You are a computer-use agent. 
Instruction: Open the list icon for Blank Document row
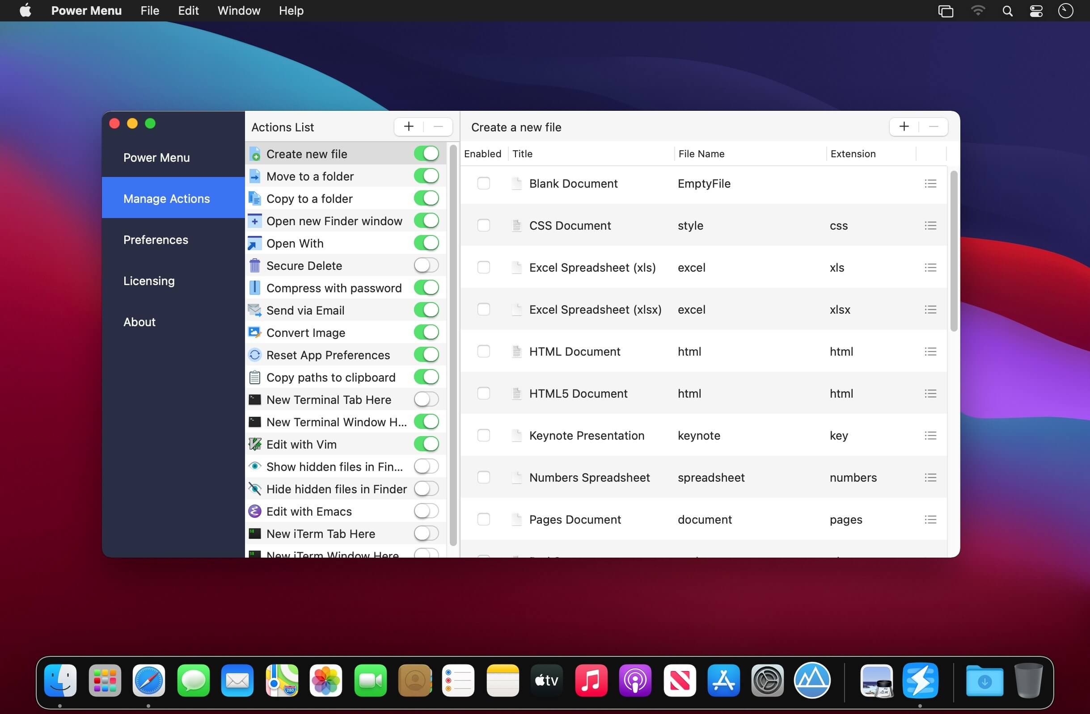930,184
